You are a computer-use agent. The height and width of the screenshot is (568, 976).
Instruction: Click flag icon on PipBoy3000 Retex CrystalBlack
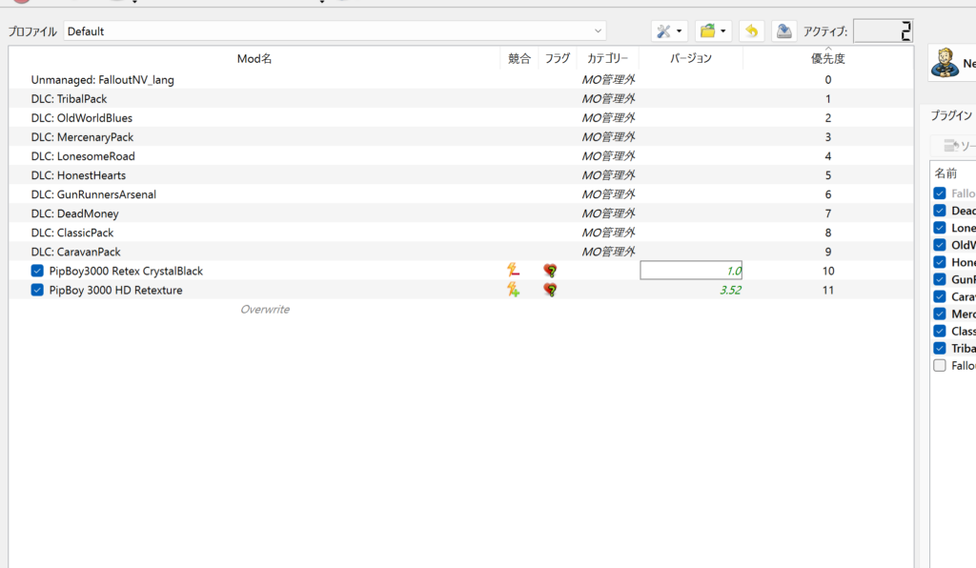pos(550,271)
